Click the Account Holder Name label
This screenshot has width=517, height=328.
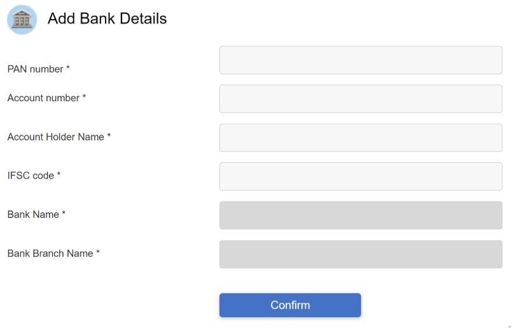(55, 137)
